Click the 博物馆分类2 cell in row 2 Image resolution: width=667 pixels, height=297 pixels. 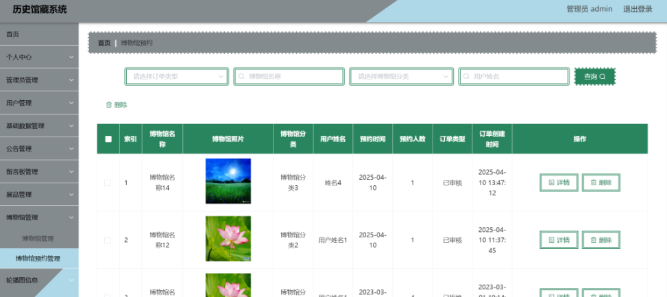[x=293, y=240]
